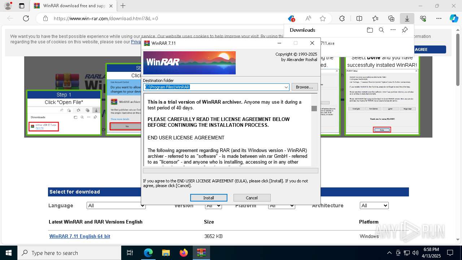Add this page to favorites star
The image size is (462, 260).
323,18
